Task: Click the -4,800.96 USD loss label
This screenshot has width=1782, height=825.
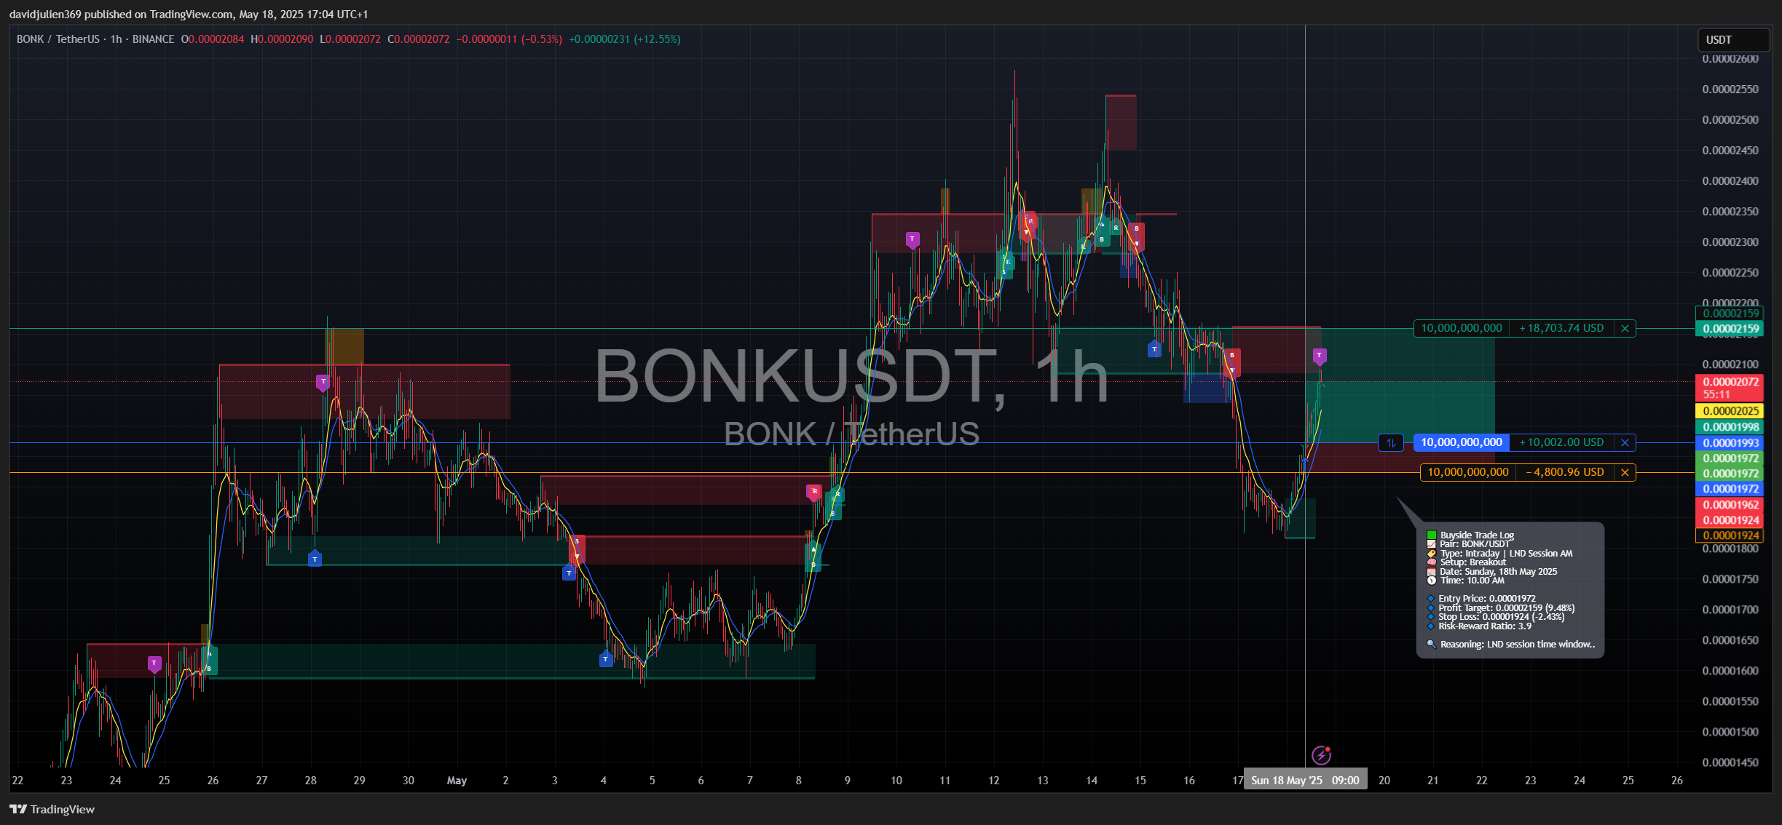Action: pyautogui.click(x=1565, y=473)
